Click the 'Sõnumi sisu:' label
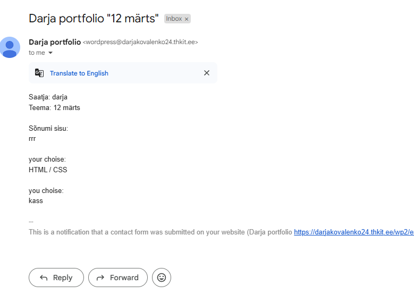Screen dimensions: 414x294 (x=48, y=128)
